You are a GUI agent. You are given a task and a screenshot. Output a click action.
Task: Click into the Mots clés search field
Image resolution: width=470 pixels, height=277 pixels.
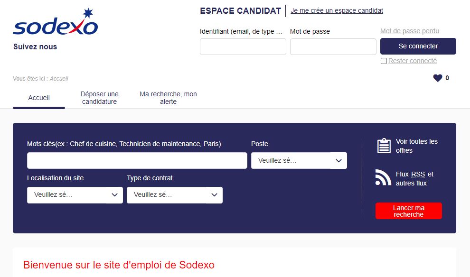point(137,160)
